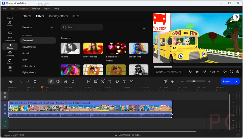Open the help question mark on the preview
Screen dimensions: 243x138
(x=236, y=17)
